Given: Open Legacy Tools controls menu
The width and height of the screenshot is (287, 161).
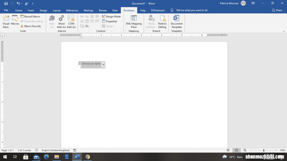Looking at the screenshot, I should tap(88, 26).
